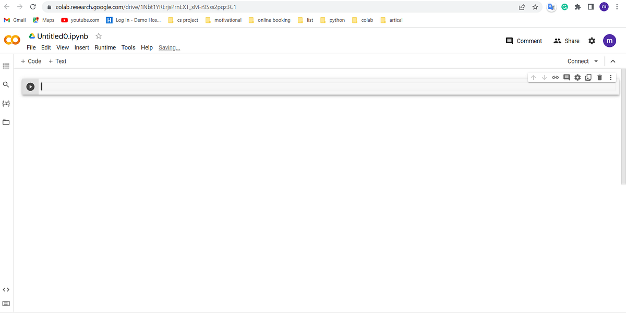Image resolution: width=626 pixels, height=314 pixels.
Task: Open the Comment panel
Action: pyautogui.click(x=524, y=41)
